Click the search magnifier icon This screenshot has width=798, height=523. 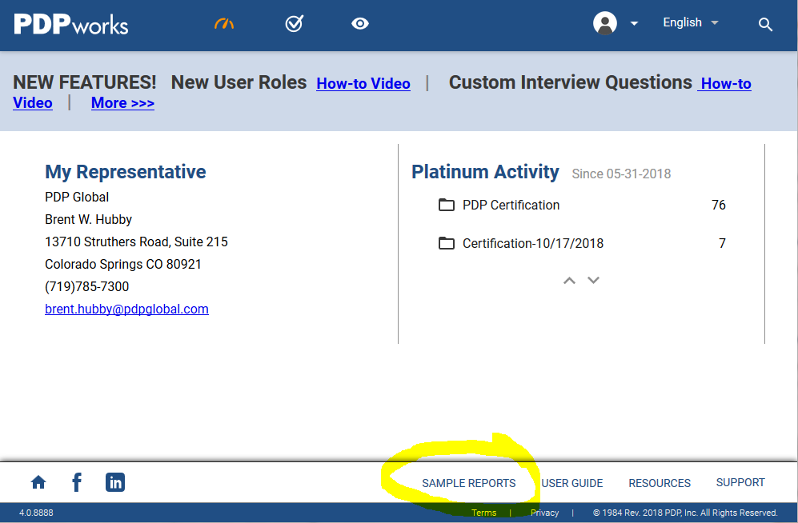[765, 25]
